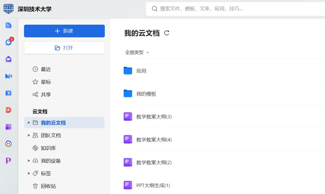Expand the 标签 tree node

(29, 173)
